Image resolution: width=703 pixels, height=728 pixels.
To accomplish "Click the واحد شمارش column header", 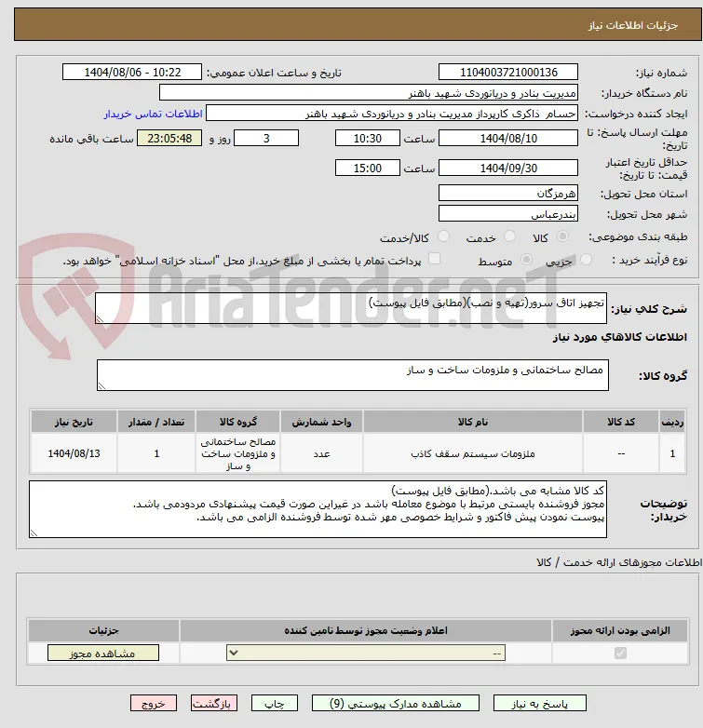I will click(321, 422).
